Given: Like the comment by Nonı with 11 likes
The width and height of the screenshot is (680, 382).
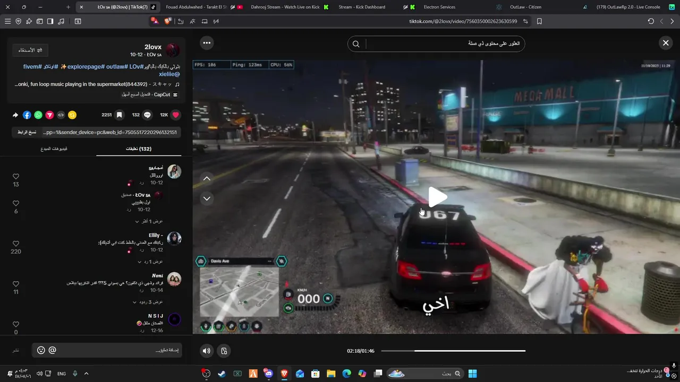Looking at the screenshot, I should click(16, 284).
